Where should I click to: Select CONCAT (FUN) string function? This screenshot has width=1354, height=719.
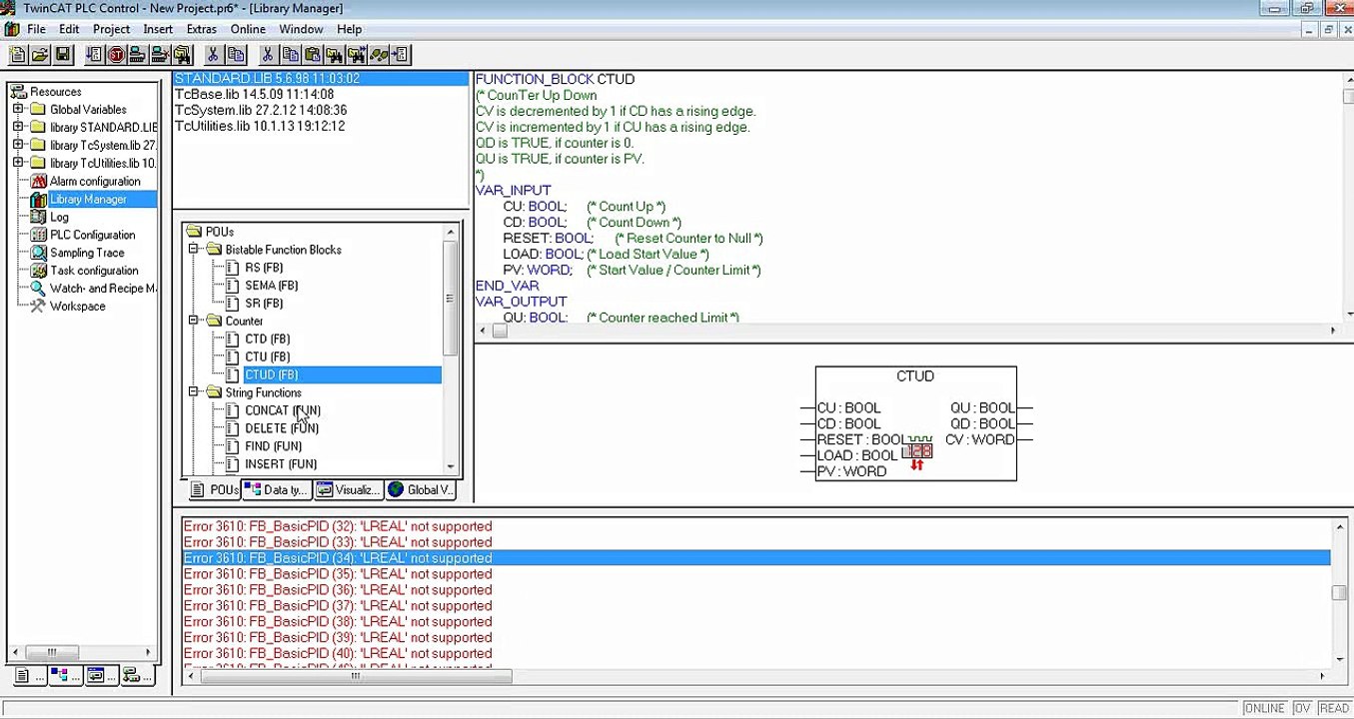[x=283, y=410]
